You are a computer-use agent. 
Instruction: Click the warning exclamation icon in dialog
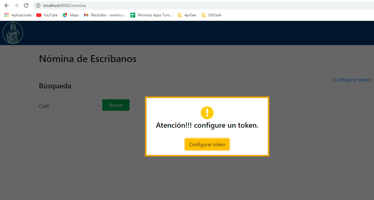click(x=207, y=113)
